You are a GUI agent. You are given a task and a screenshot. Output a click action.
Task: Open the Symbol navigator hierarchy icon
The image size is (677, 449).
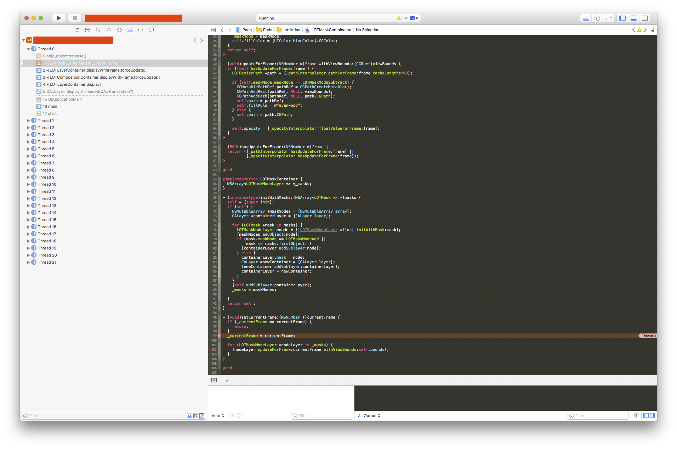click(x=87, y=30)
